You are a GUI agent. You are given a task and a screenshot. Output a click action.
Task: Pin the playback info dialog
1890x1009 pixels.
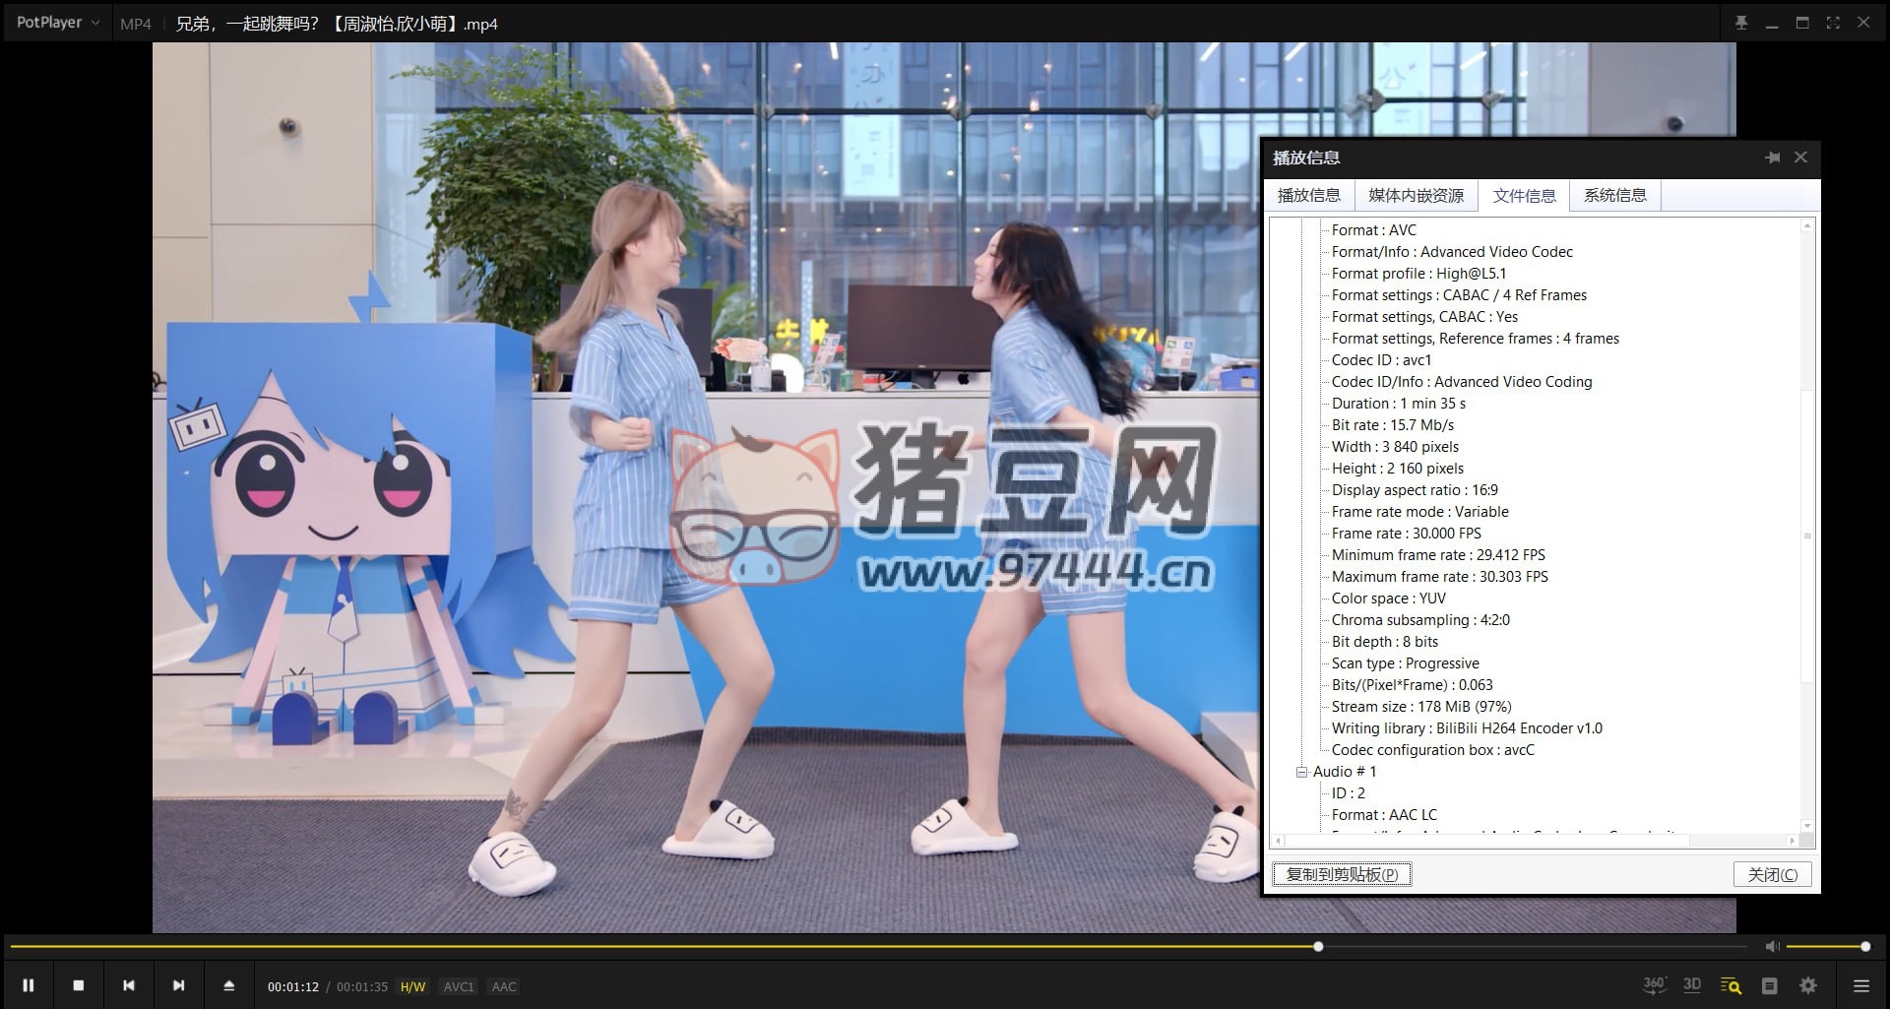[1772, 158]
